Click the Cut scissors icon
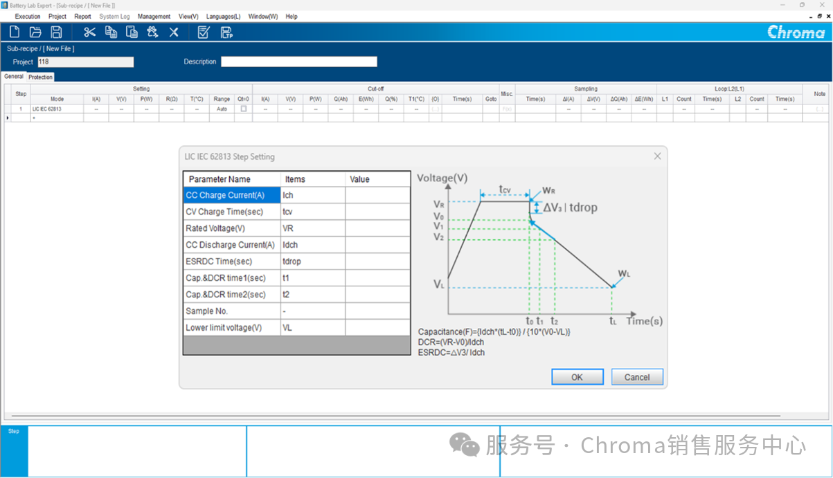Viewport: 833px width, 478px height. 89,32
